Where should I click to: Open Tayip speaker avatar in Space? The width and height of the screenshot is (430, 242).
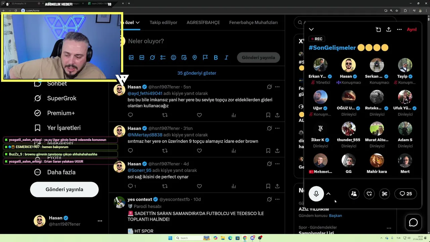click(405, 65)
